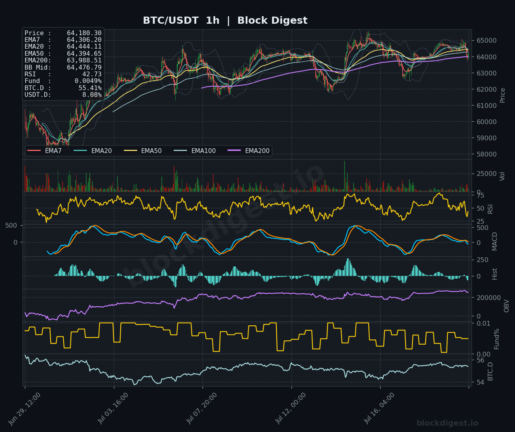Click the 61000 price tick
The width and height of the screenshot is (515, 432).
click(487, 106)
